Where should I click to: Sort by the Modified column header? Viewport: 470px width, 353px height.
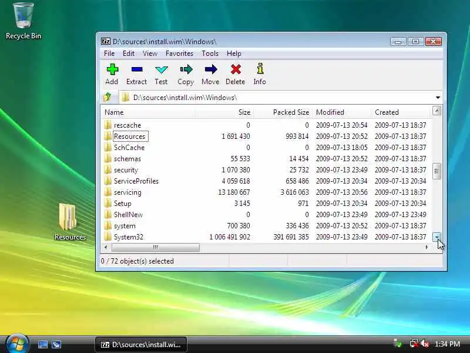(x=341, y=112)
